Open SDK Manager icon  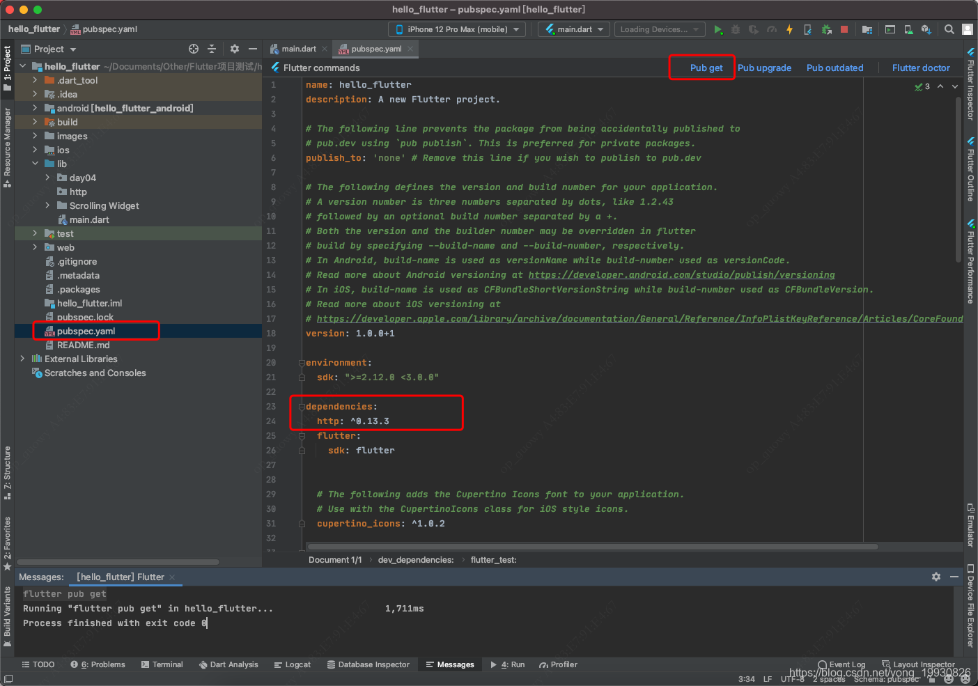[x=926, y=29]
